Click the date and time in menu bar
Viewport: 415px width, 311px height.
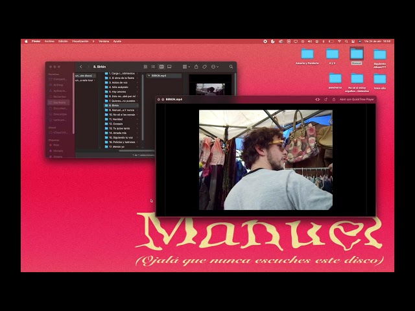pyautogui.click(x=377, y=41)
